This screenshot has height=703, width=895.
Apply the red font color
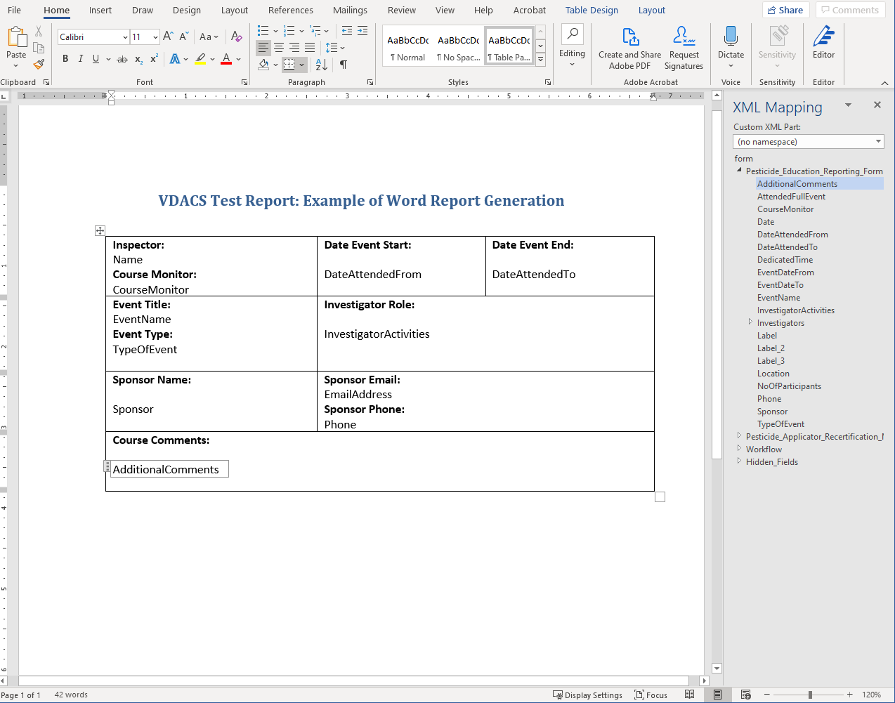tap(226, 59)
